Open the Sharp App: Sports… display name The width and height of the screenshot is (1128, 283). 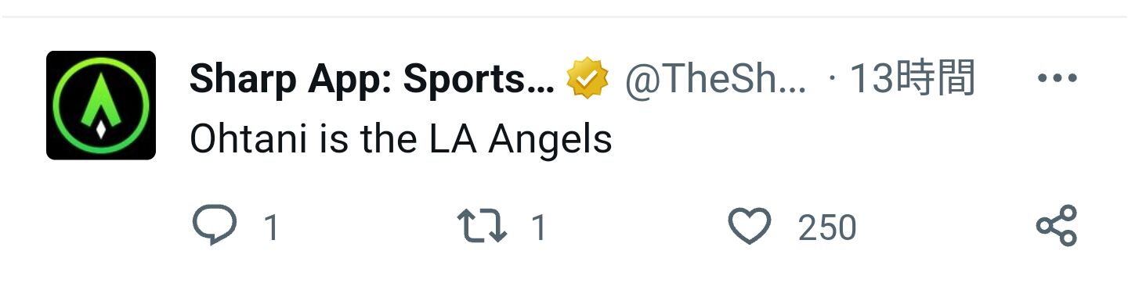(x=372, y=79)
